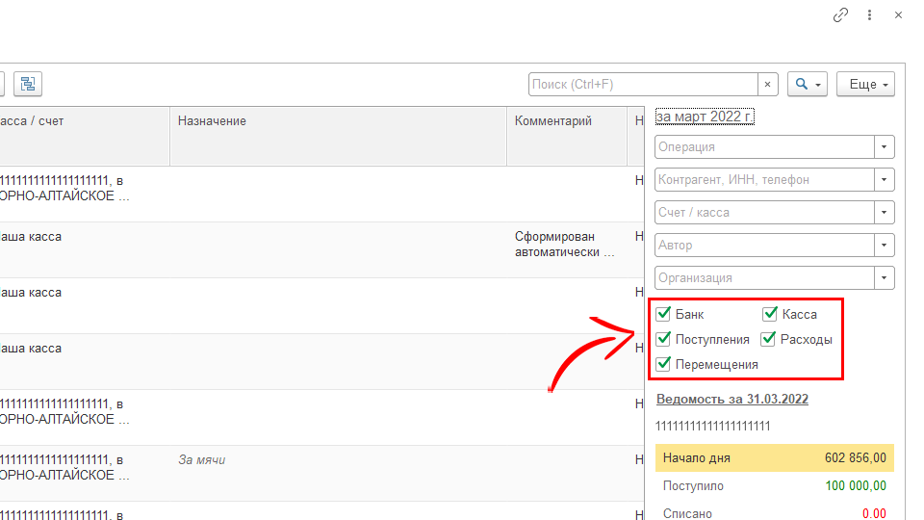Disable the Поступления filter checkbox
This screenshot has height=520, width=924.
pos(664,339)
